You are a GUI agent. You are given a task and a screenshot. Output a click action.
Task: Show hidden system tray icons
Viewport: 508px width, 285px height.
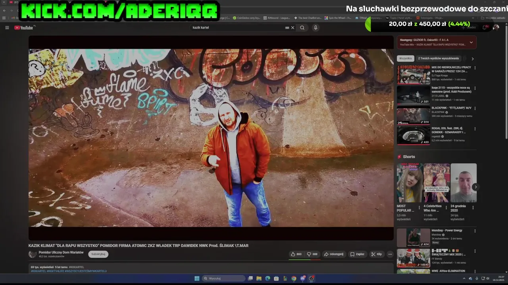[x=464, y=278]
